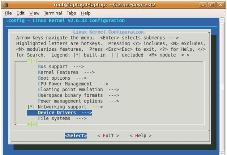Close the terminal window
Screen dimensions: 227x155
pos(220,5)
